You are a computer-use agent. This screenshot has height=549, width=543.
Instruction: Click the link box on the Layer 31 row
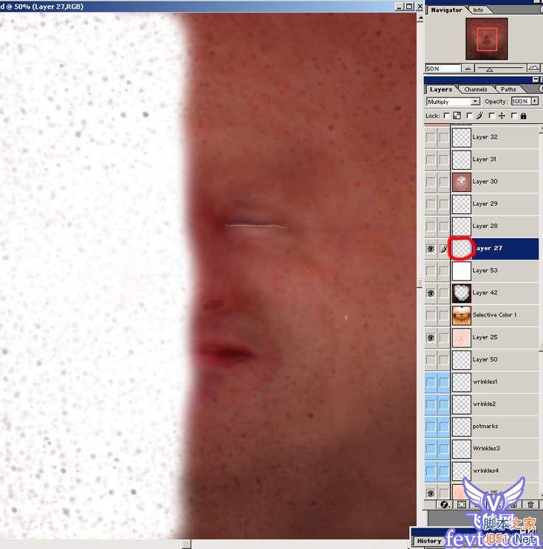pyautogui.click(x=444, y=159)
